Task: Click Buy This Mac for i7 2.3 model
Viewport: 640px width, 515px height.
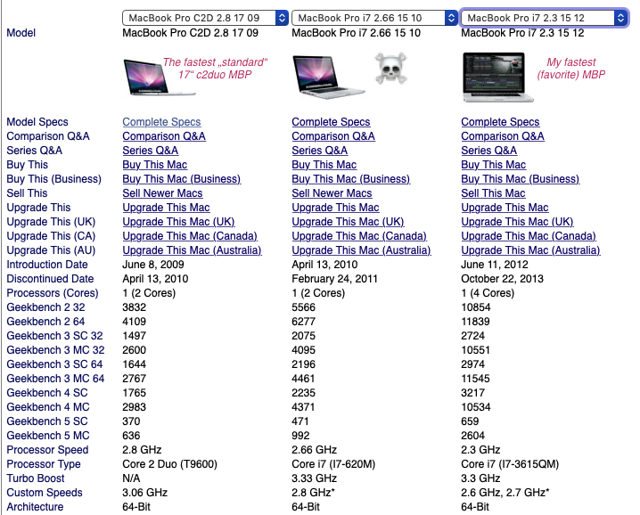Action: [x=494, y=165]
